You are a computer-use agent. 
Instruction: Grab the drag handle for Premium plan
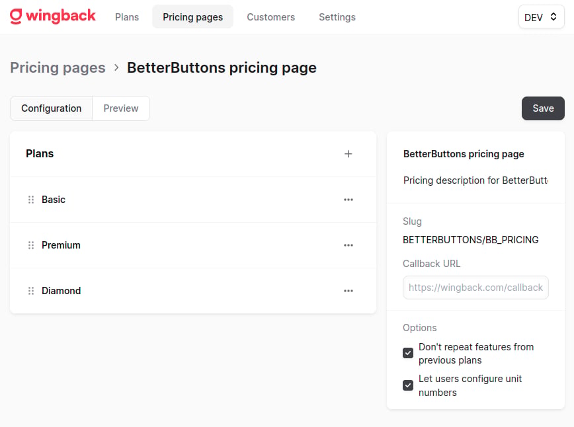pos(31,245)
